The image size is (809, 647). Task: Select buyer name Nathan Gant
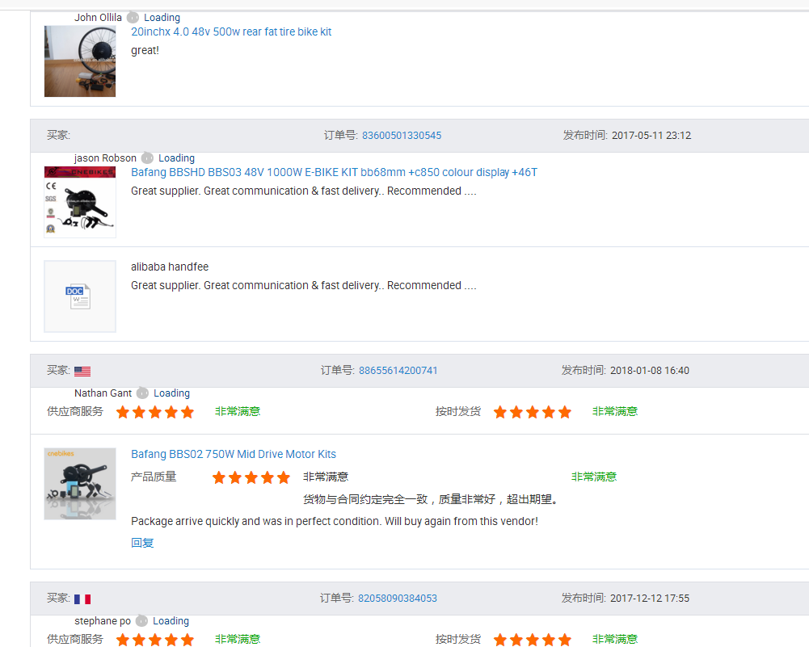point(103,393)
